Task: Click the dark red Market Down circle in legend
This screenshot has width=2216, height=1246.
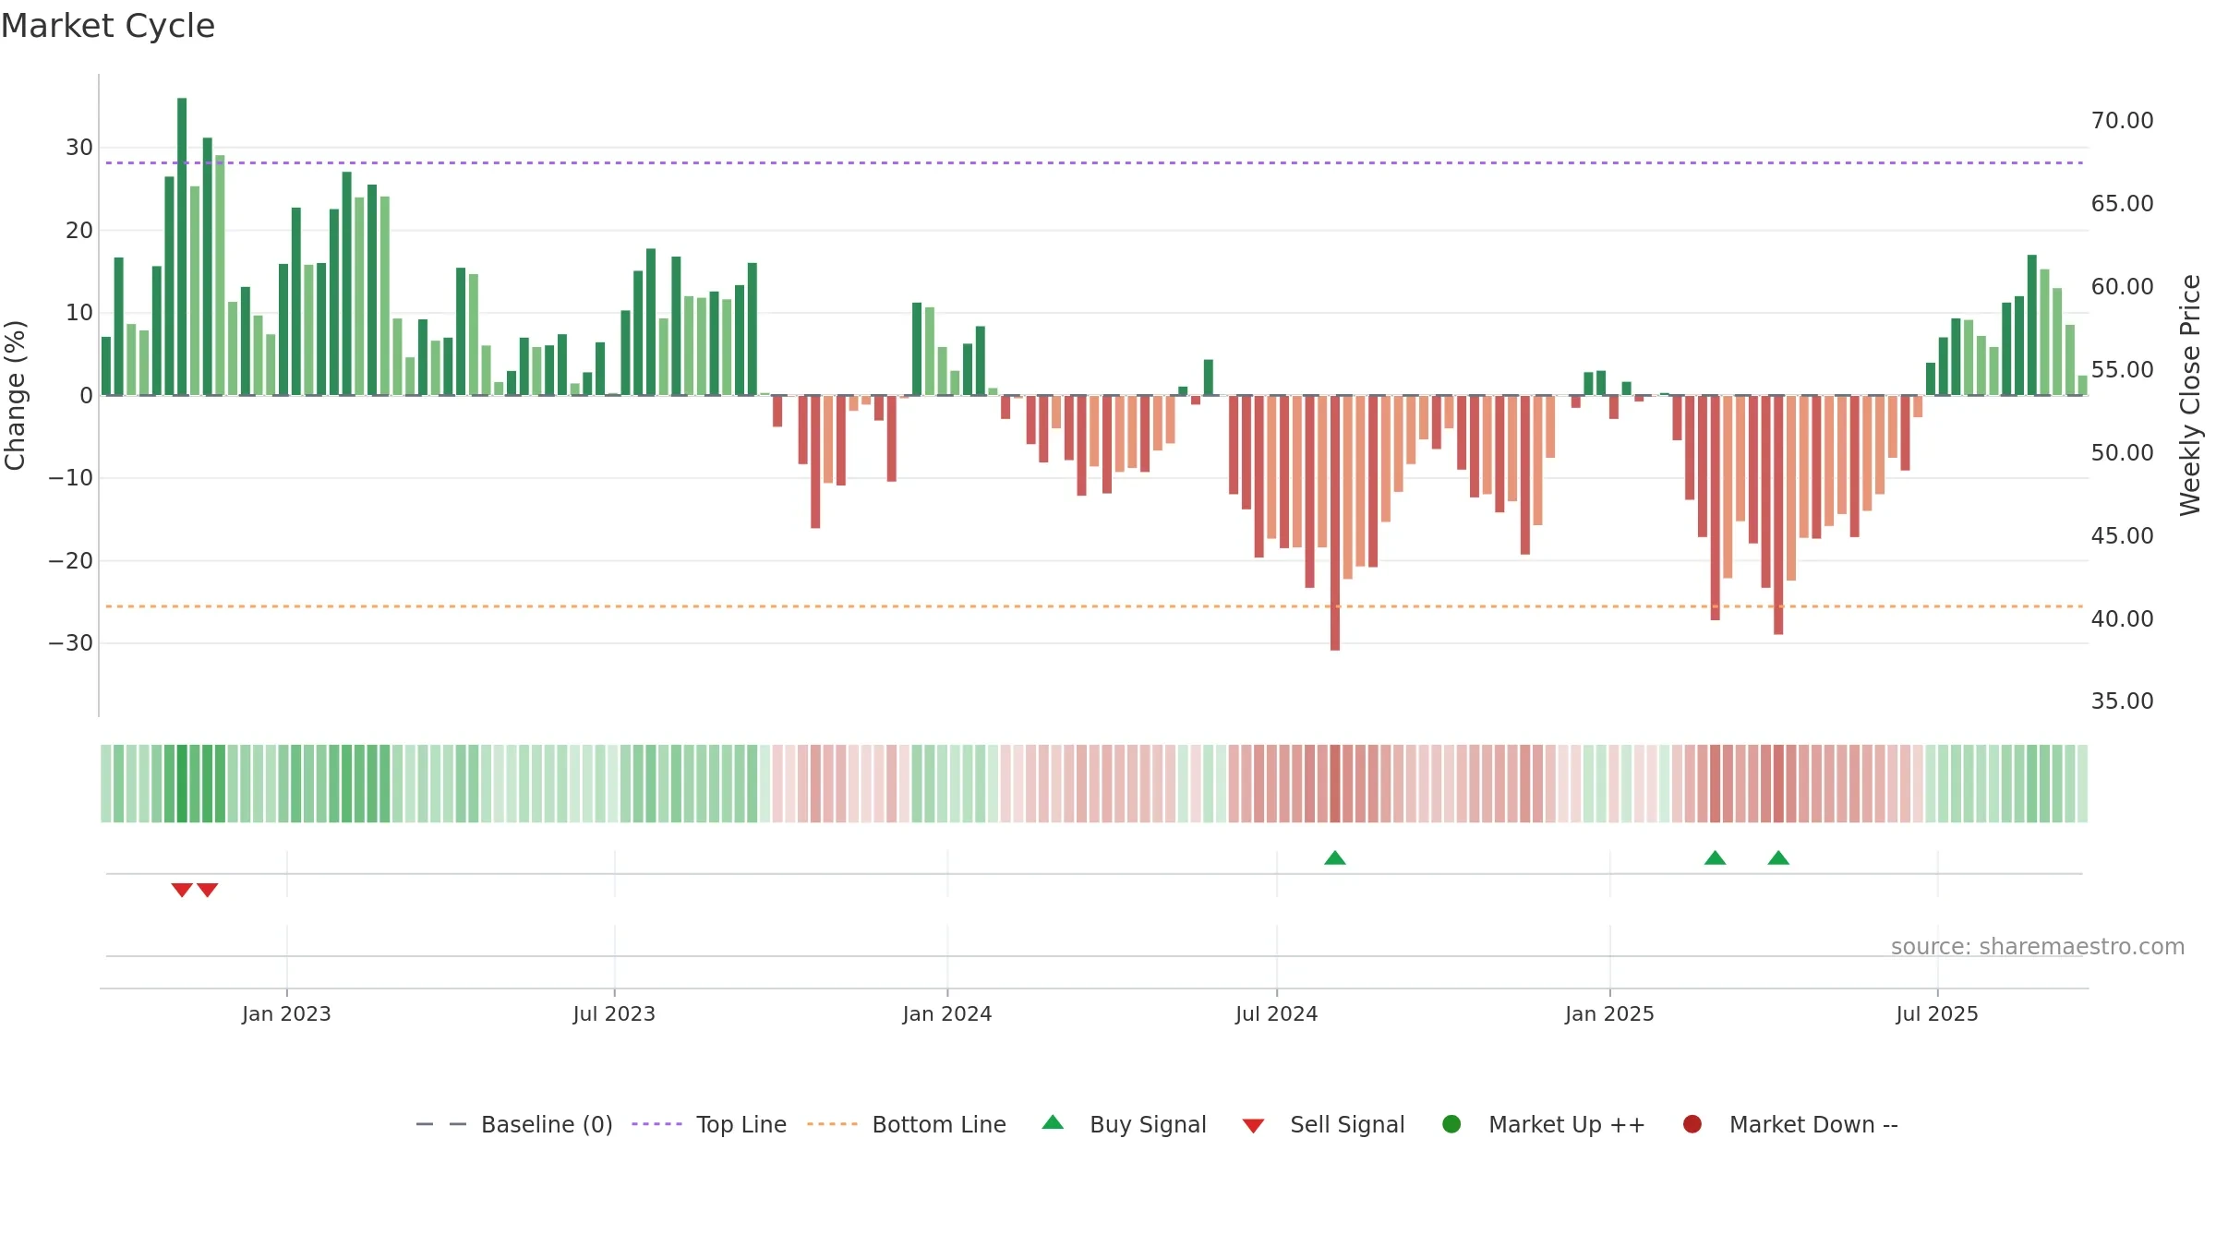Action: click(1692, 1124)
